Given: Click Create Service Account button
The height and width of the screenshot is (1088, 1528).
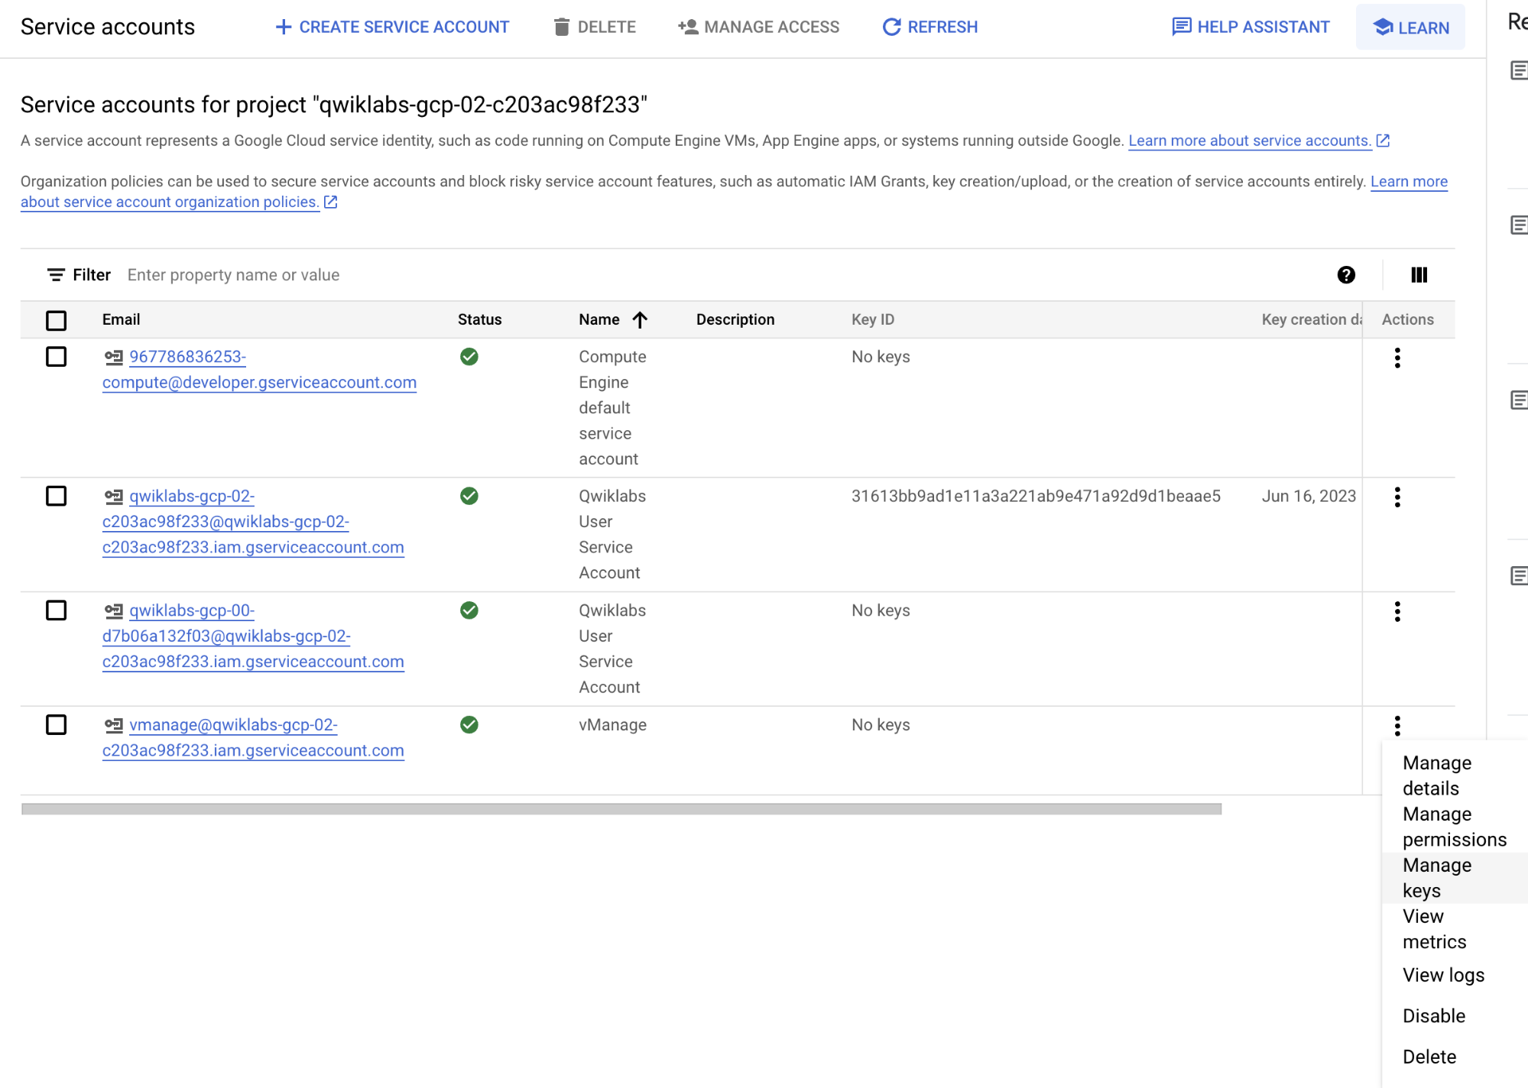Looking at the screenshot, I should [391, 27].
